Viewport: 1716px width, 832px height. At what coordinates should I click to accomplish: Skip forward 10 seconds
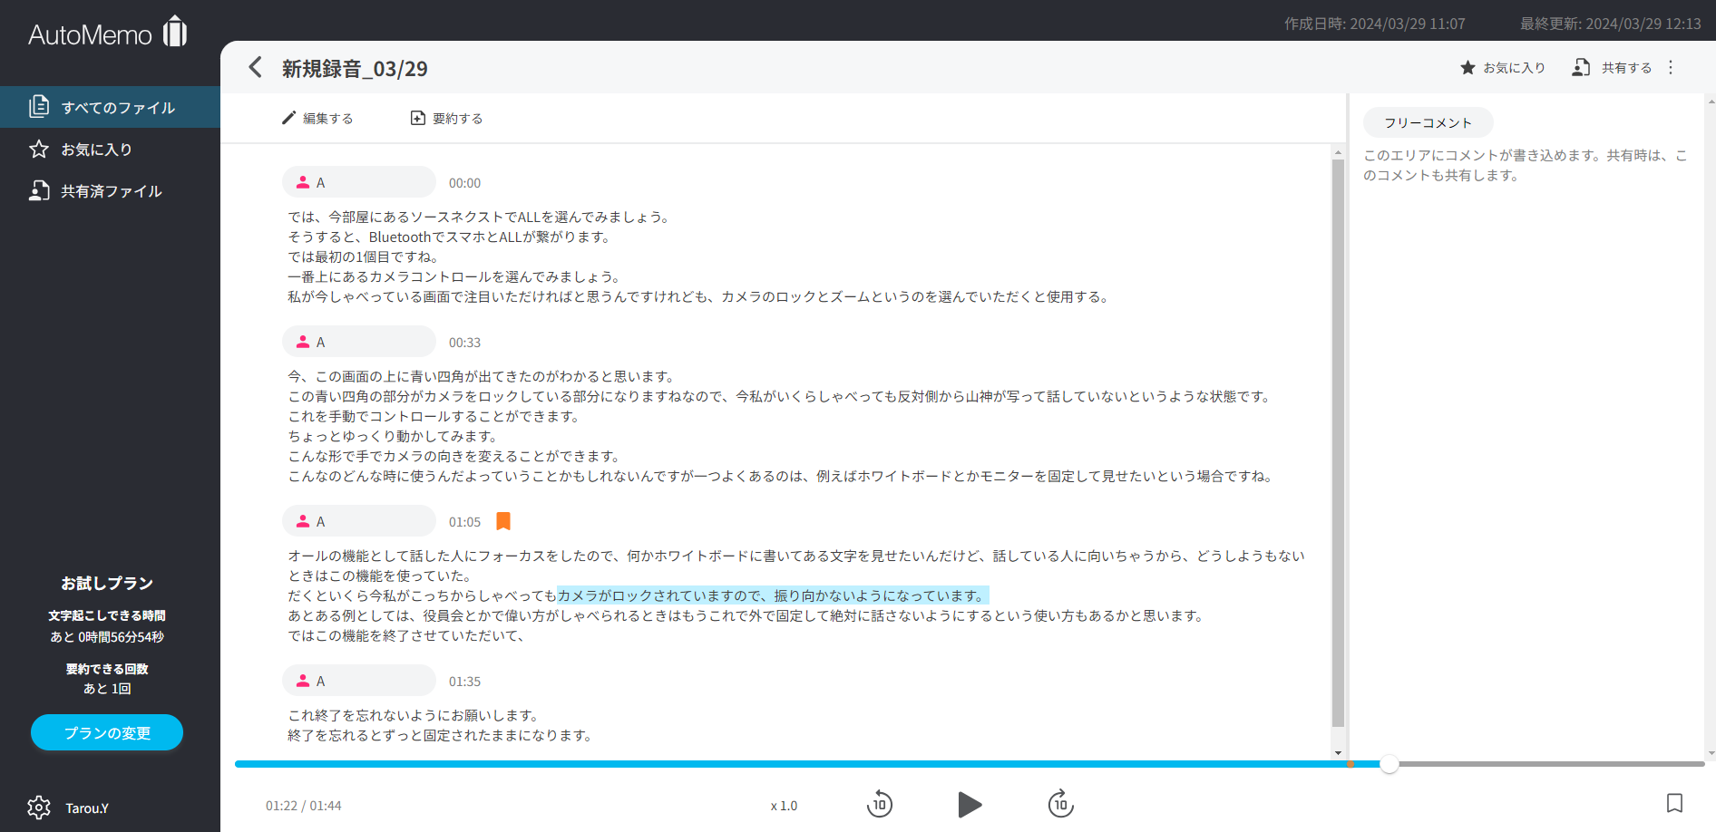1060,804
